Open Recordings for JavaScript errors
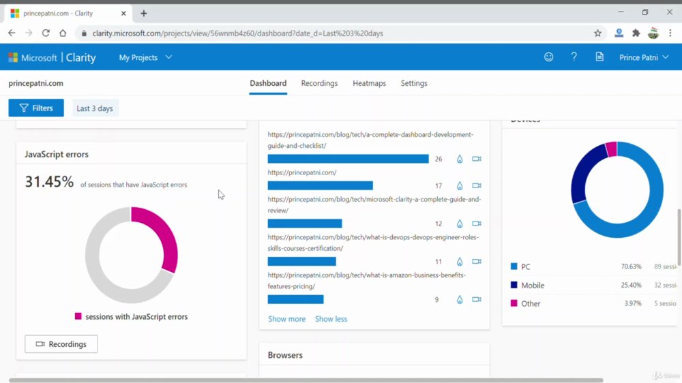This screenshot has height=383, width=682. click(x=61, y=344)
